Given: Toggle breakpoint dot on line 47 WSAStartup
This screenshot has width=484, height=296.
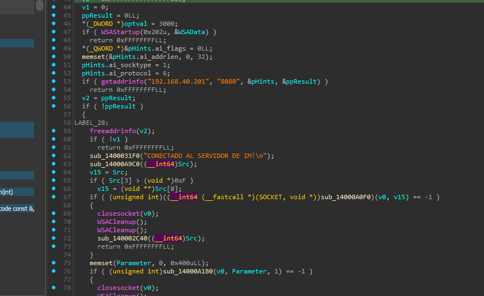Looking at the screenshot, I should [54, 31].
